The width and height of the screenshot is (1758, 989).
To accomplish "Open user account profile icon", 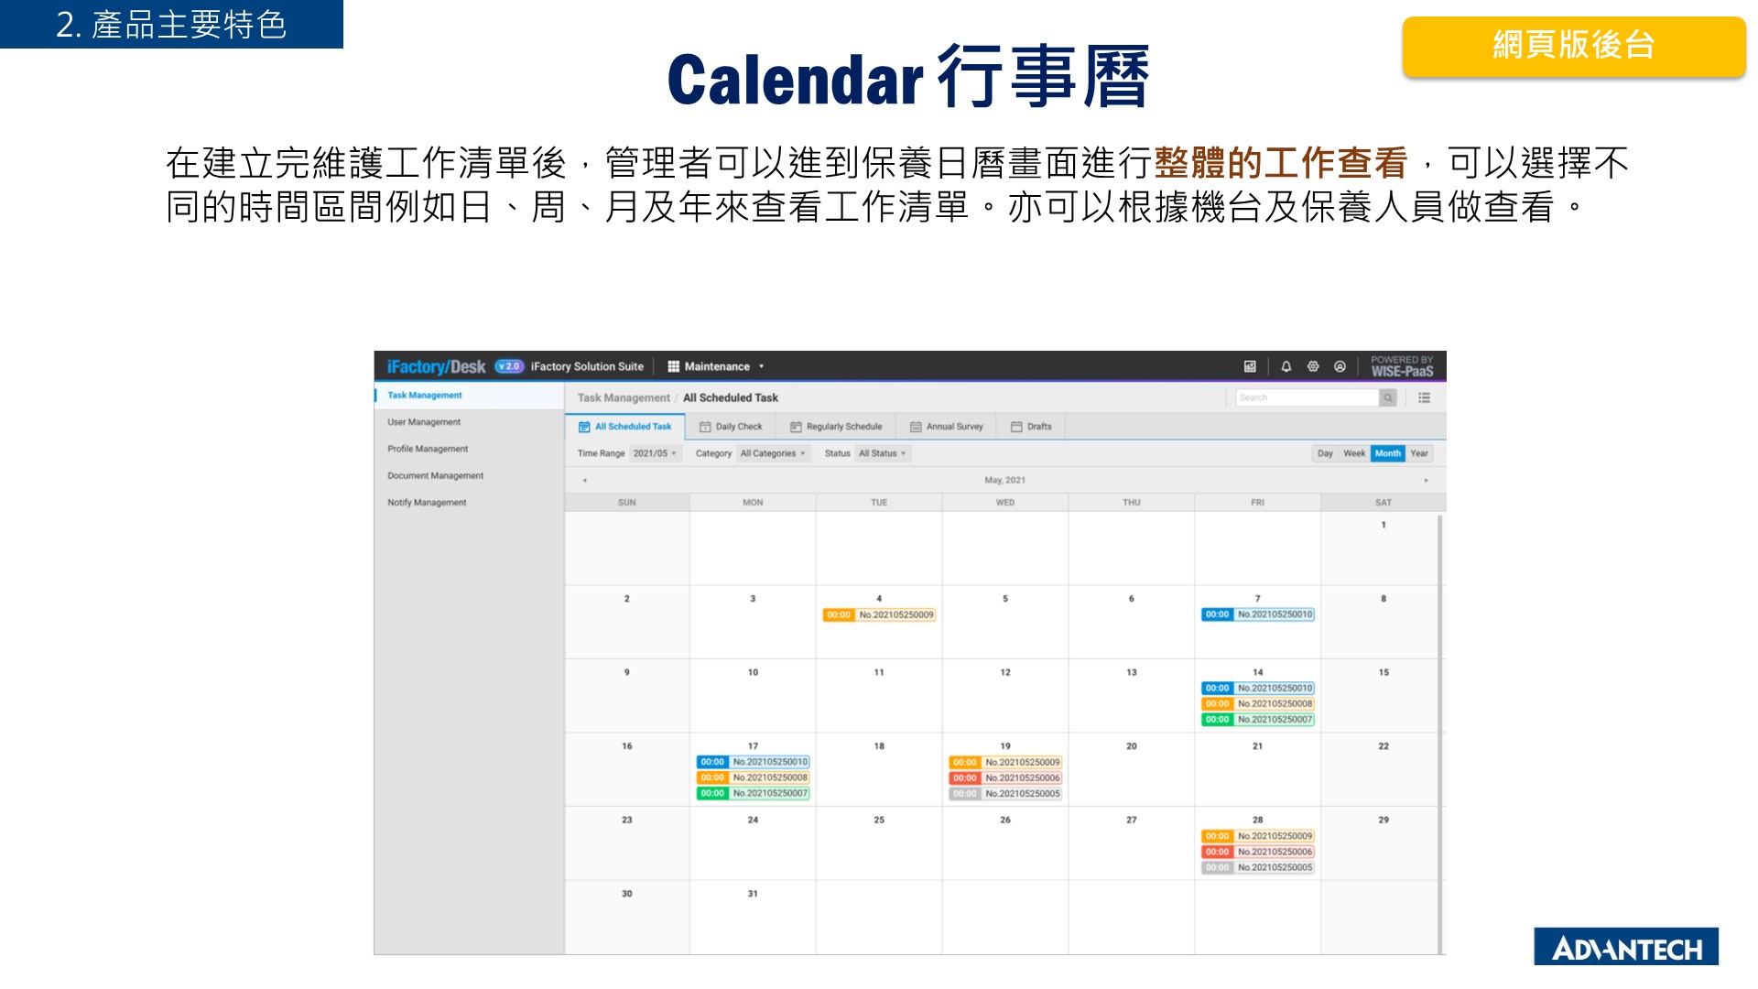I will point(1340,366).
